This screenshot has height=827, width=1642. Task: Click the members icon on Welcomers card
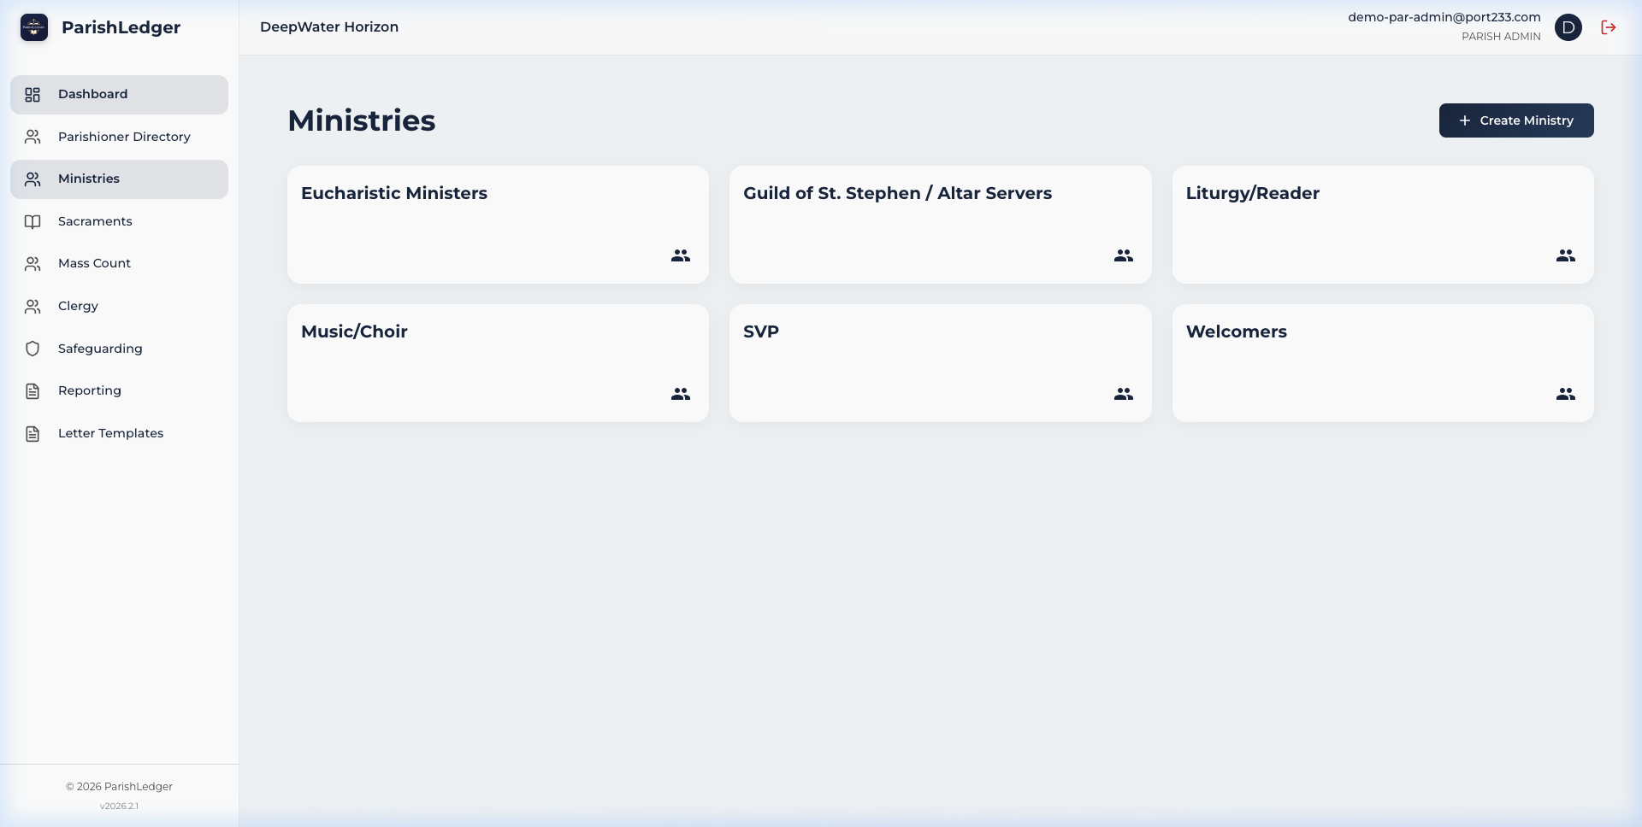click(1565, 394)
